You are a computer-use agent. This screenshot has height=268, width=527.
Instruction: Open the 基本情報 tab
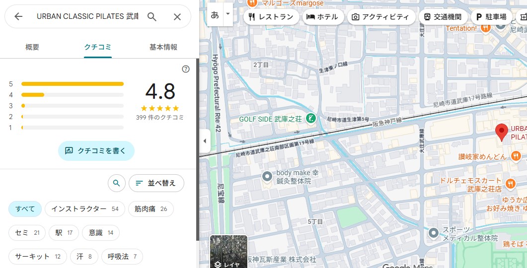tap(163, 47)
